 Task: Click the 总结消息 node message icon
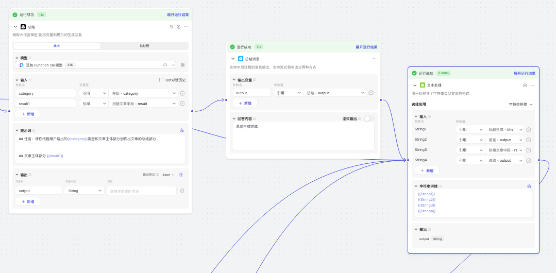241,59
